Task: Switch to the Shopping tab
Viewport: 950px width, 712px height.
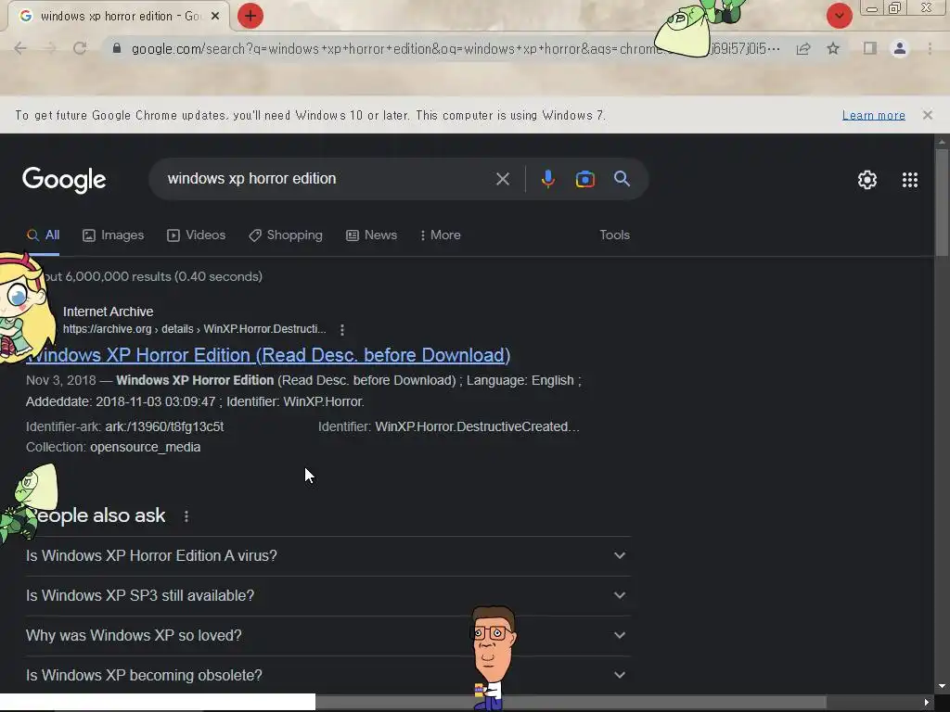Action: coord(286,235)
